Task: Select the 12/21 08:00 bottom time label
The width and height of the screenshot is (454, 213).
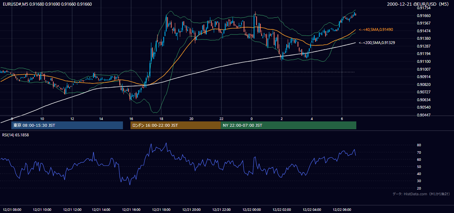Action: [12, 209]
